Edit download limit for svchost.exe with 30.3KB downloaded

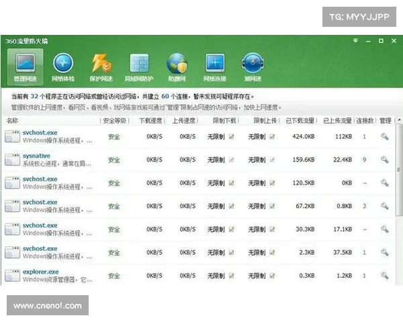pyautogui.click(x=231, y=229)
